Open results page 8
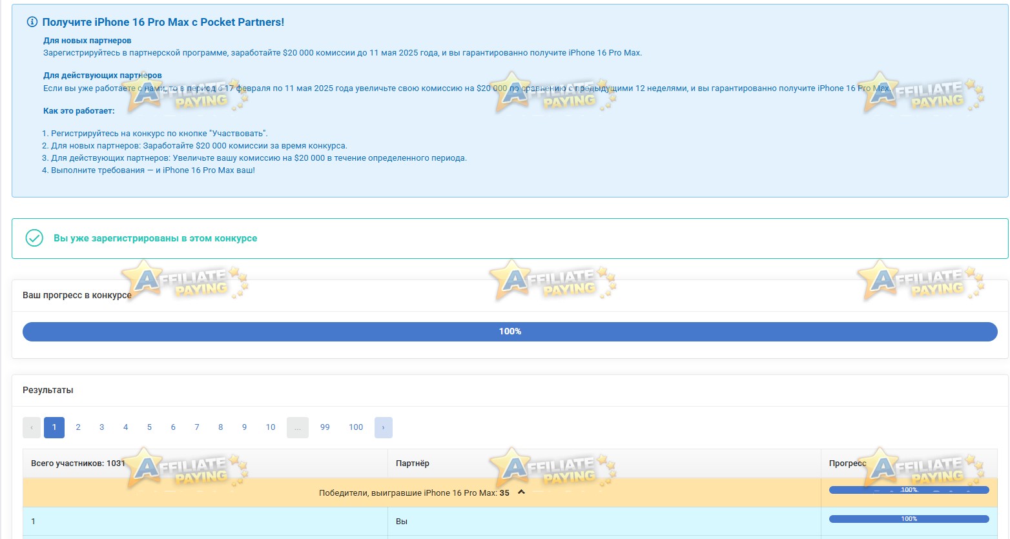 [221, 427]
